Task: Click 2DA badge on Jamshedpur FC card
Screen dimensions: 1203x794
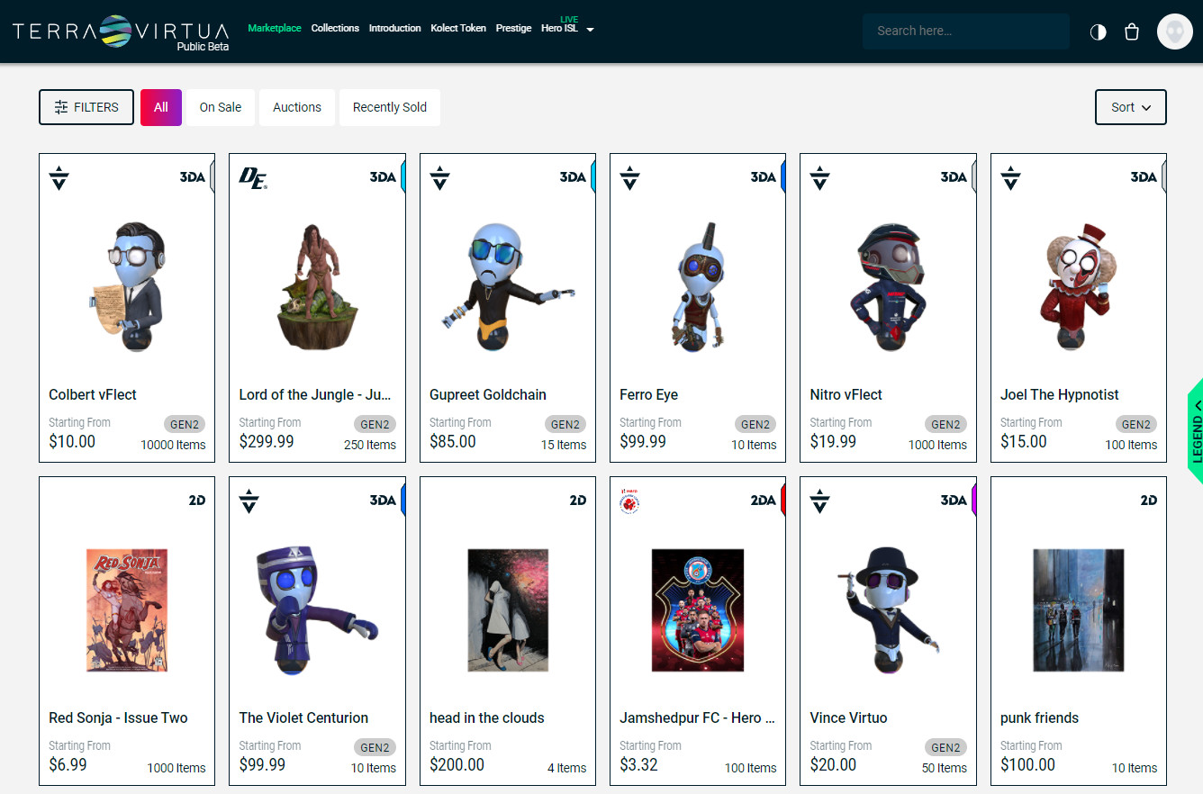Action: click(764, 501)
